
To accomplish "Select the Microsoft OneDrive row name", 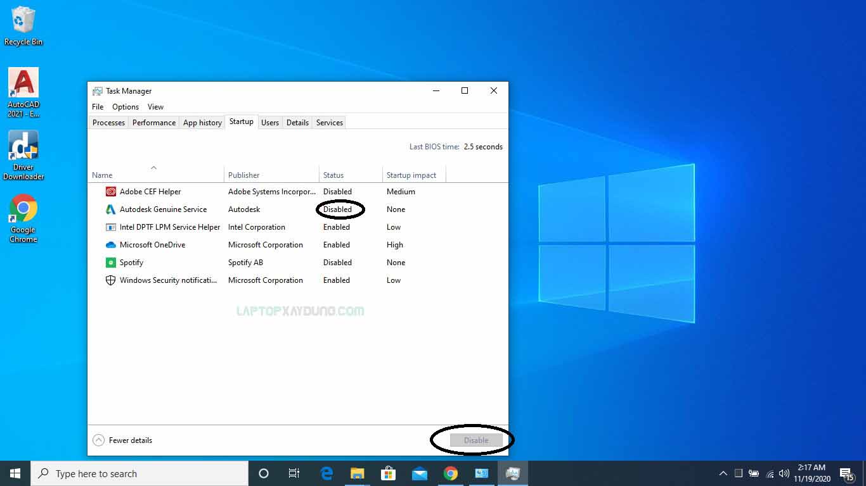I will tap(152, 245).
